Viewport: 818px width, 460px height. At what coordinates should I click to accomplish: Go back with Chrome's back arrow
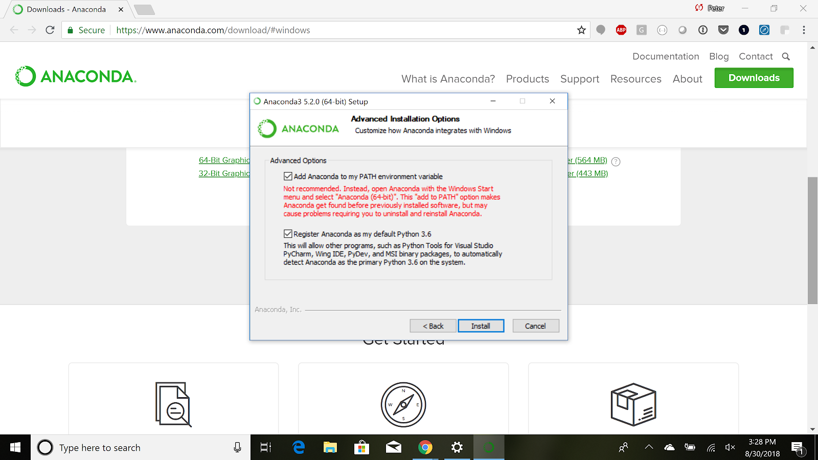click(14, 30)
